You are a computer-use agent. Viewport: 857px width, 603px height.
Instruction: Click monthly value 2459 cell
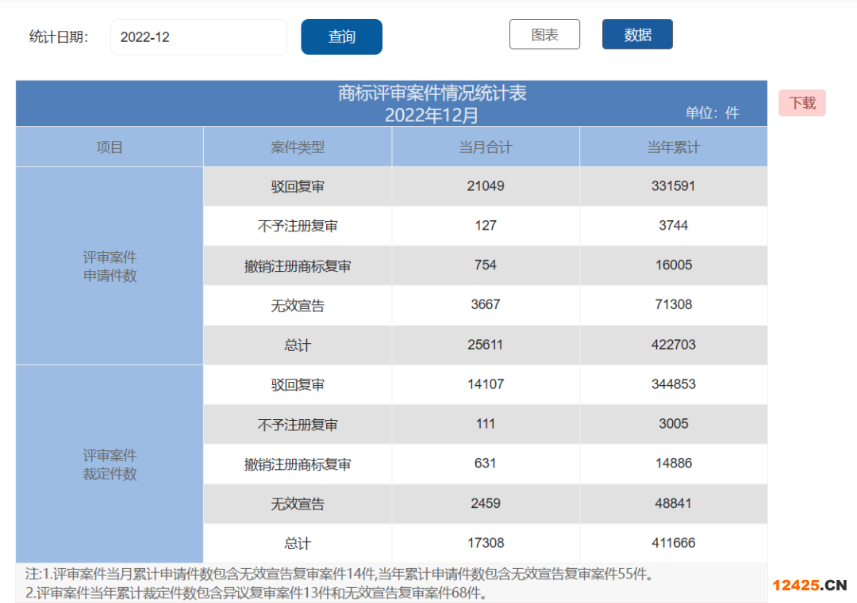pos(486,503)
